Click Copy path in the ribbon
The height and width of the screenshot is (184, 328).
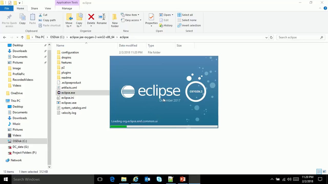[47, 20]
